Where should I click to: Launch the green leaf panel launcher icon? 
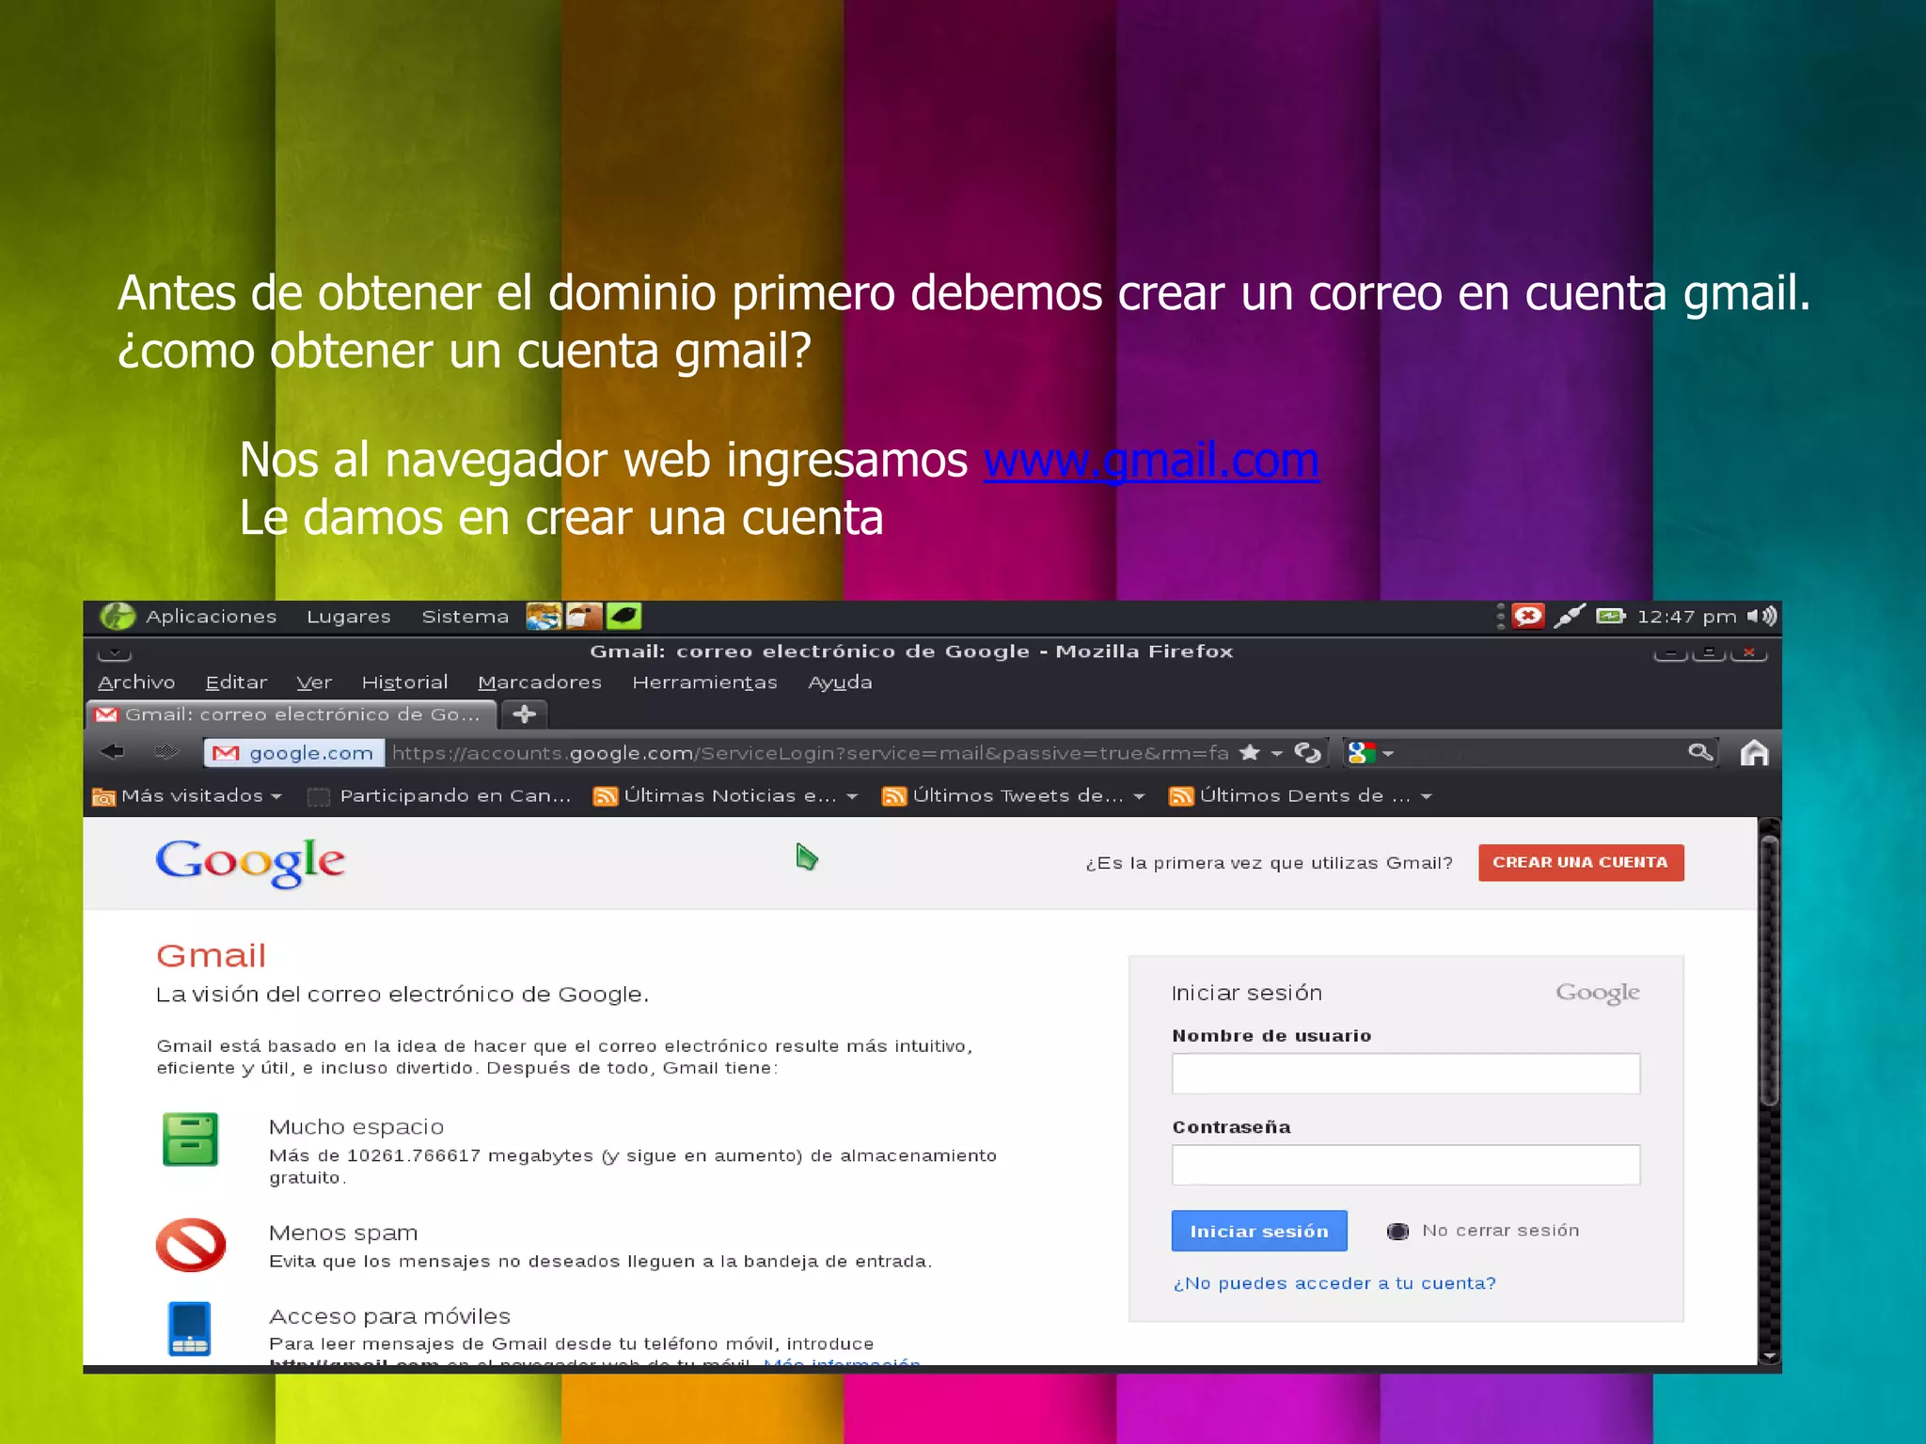(x=624, y=617)
